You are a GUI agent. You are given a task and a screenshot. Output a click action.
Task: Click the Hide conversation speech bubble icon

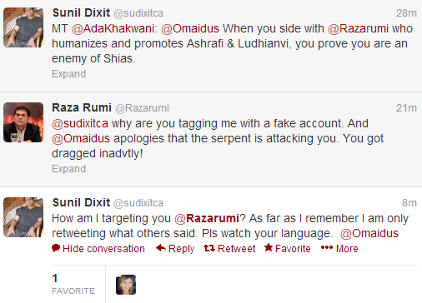click(x=56, y=248)
